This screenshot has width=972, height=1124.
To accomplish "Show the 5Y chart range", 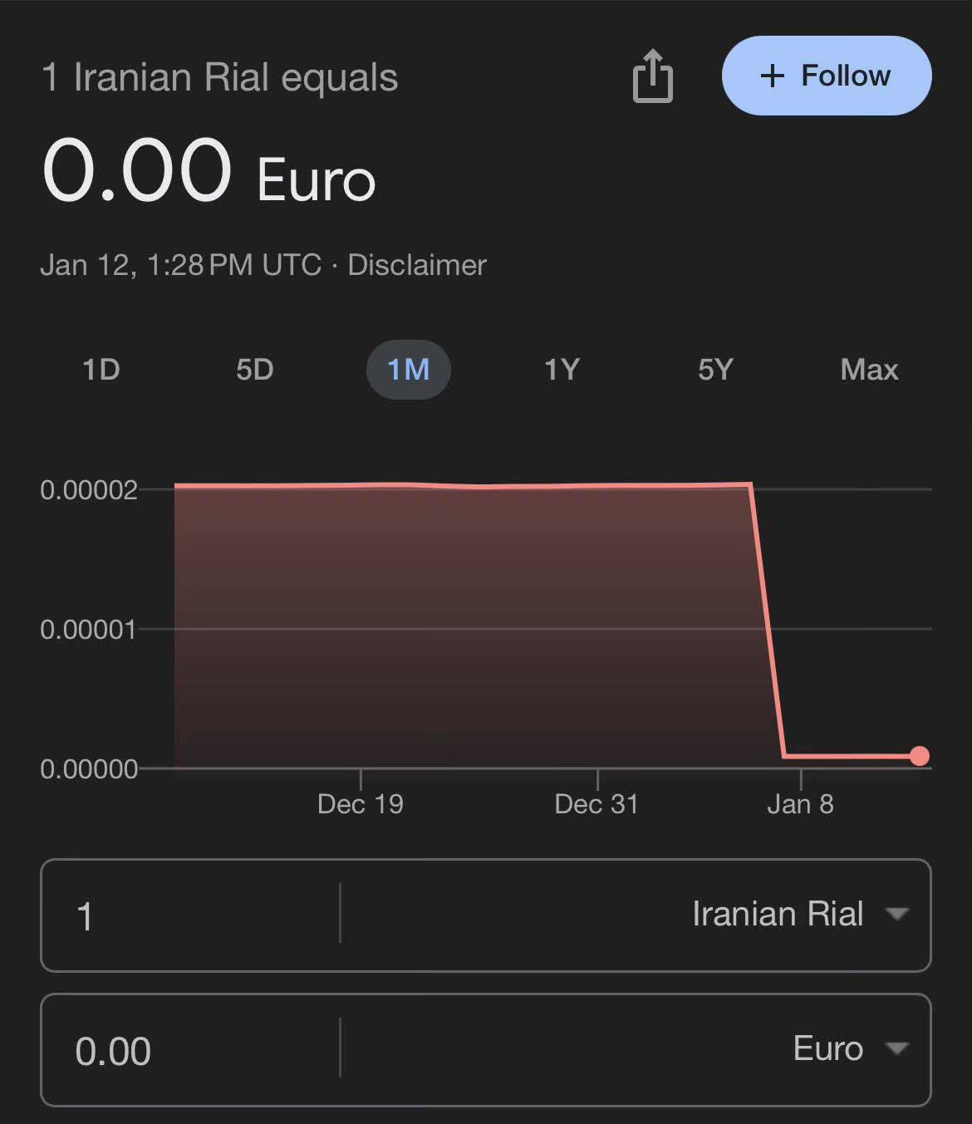I will 715,369.
